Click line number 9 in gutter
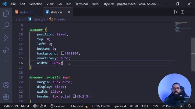Screen dimensions: 195x109 pos(22,30)
